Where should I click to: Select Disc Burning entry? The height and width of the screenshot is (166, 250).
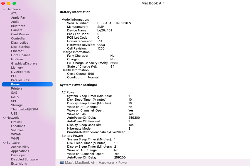[x=20, y=47]
